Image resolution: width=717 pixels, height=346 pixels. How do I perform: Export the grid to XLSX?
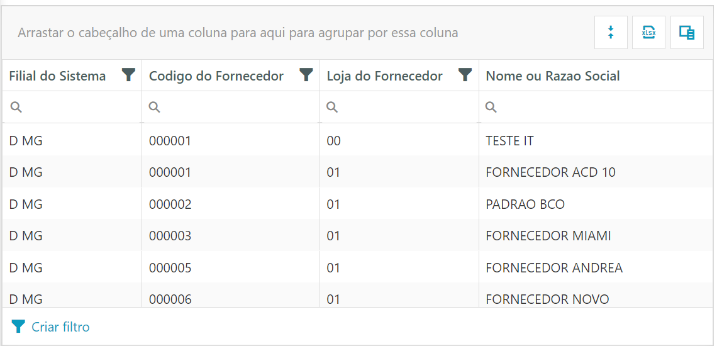coord(648,33)
